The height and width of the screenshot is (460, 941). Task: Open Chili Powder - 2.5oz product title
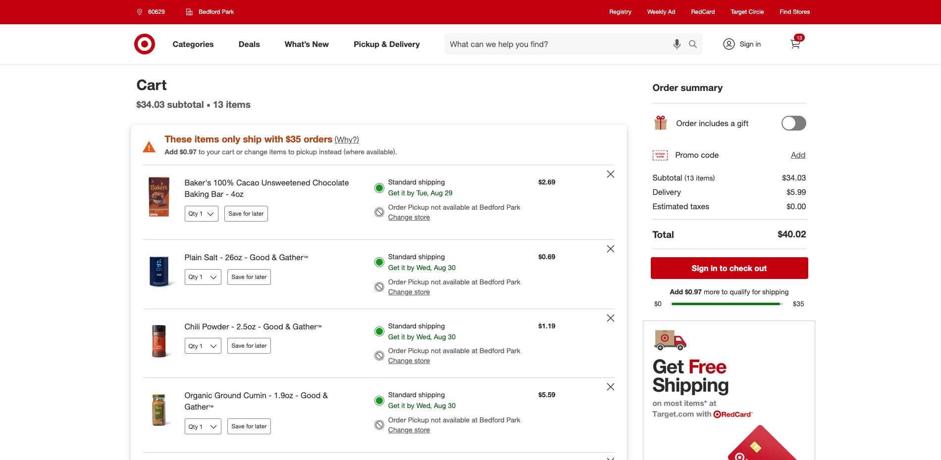tap(253, 326)
